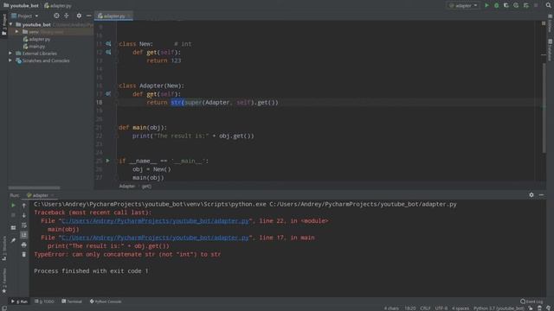Screen dimensions: 554x311
Task: Expand the venv folder
Action: pyautogui.click(x=16, y=32)
